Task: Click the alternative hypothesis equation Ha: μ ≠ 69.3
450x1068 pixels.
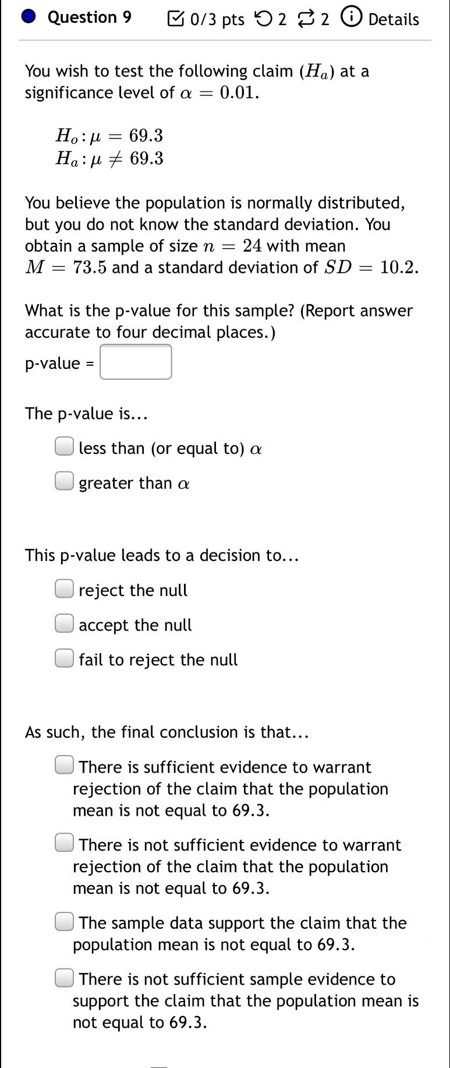Action: [109, 158]
